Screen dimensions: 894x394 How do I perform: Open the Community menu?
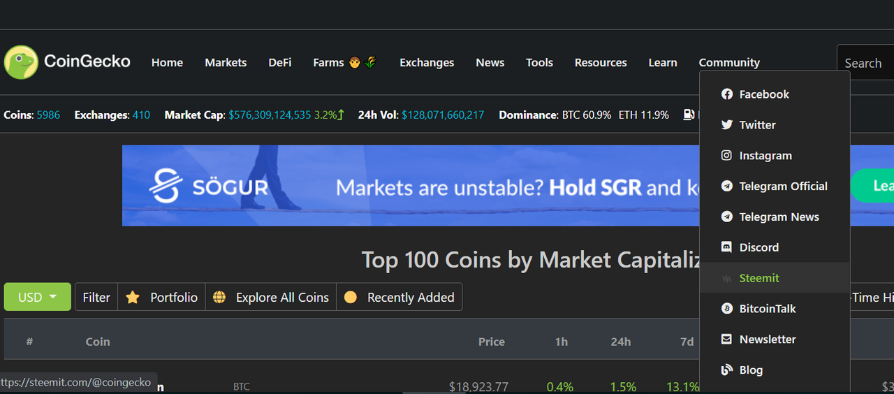729,63
